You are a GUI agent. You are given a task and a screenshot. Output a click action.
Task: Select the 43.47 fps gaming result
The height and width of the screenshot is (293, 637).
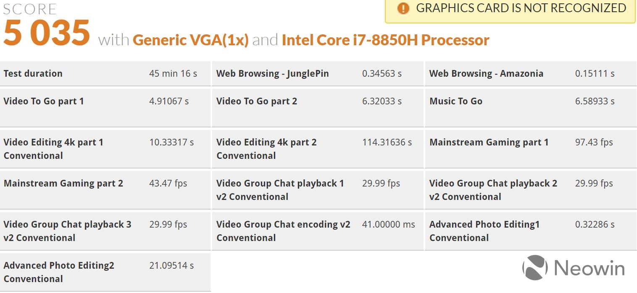[x=168, y=184]
